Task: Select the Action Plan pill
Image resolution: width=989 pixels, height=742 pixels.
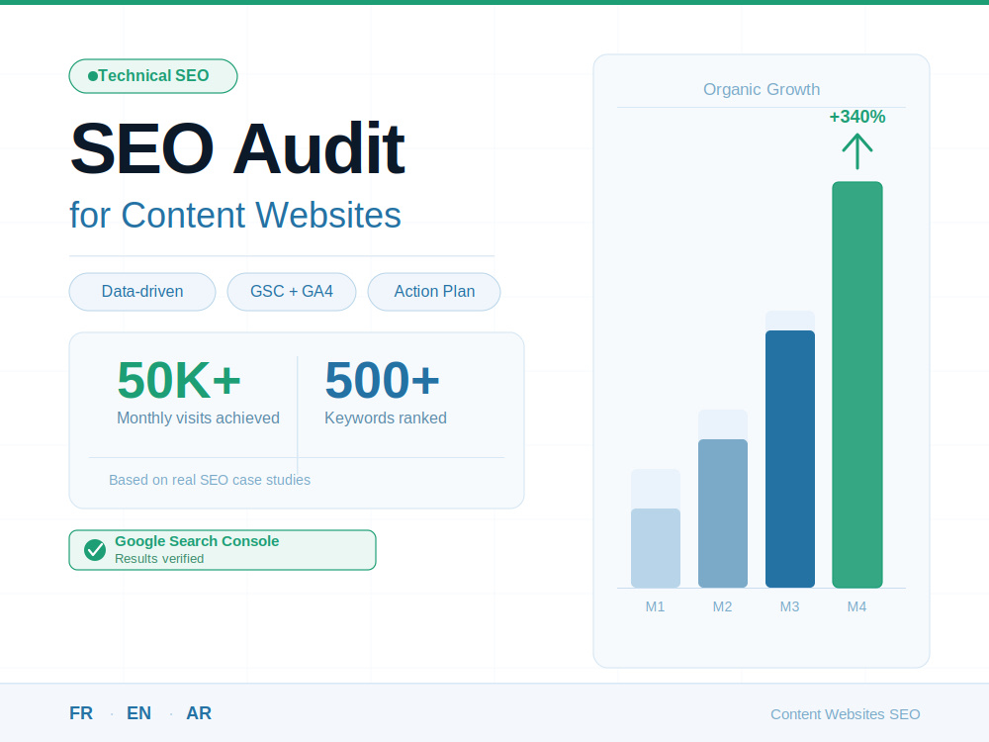Action: coord(434,292)
